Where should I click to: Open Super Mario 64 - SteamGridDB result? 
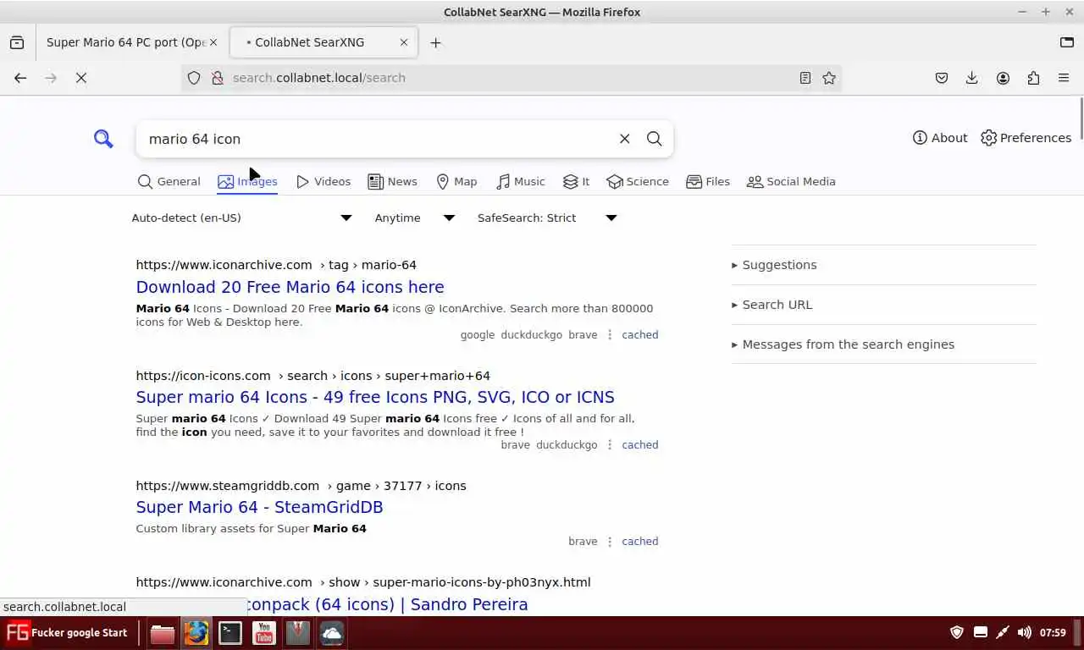[x=259, y=507]
